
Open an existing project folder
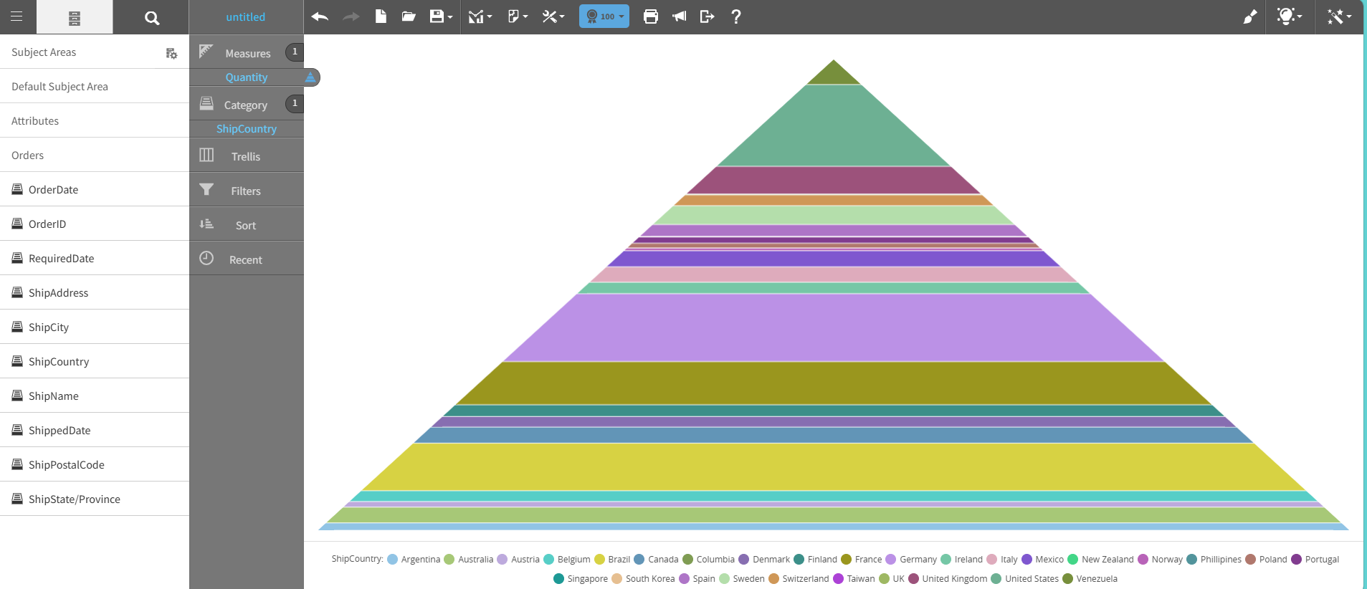409,16
